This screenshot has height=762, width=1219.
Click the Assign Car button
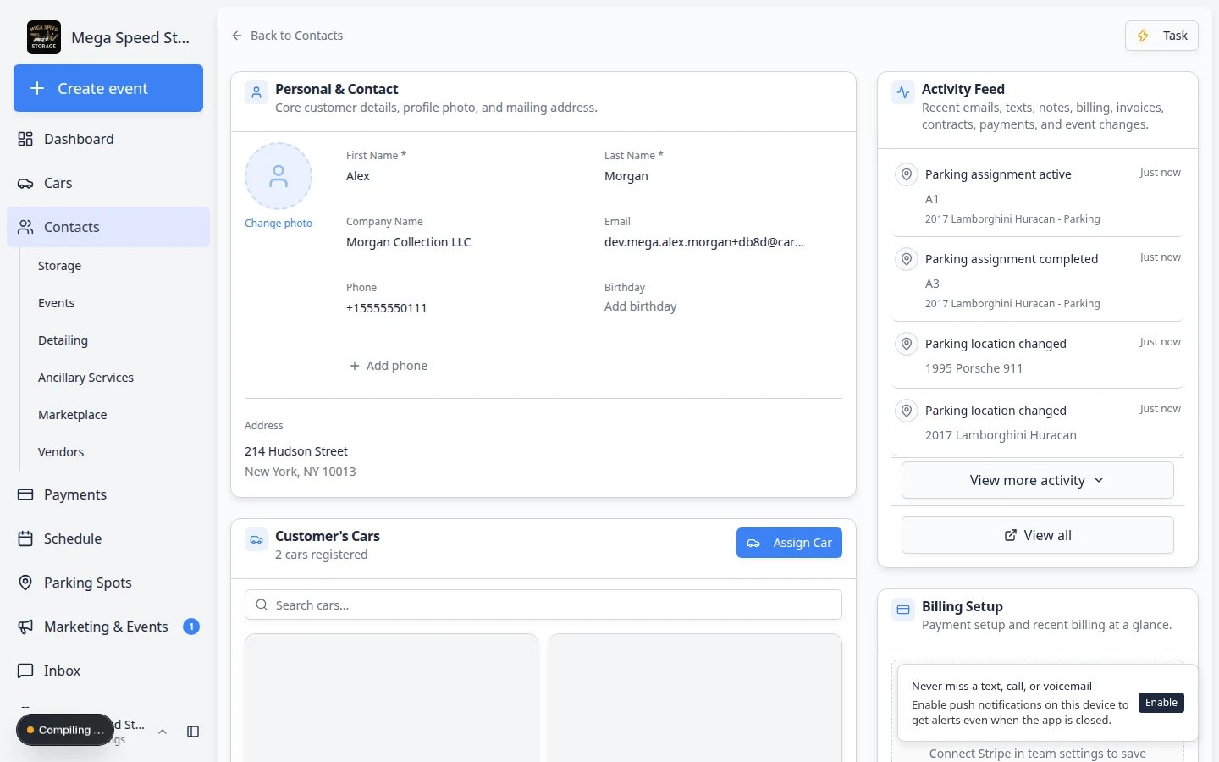coord(789,543)
